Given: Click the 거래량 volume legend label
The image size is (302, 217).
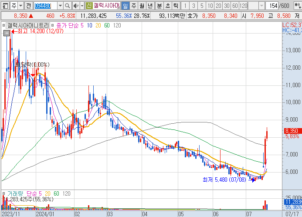Looking at the screenshot, I should click(15, 193).
